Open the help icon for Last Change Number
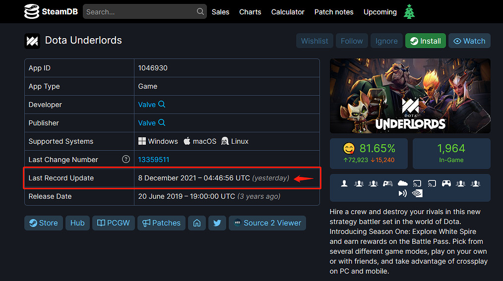This screenshot has height=281, width=503. pyautogui.click(x=126, y=160)
